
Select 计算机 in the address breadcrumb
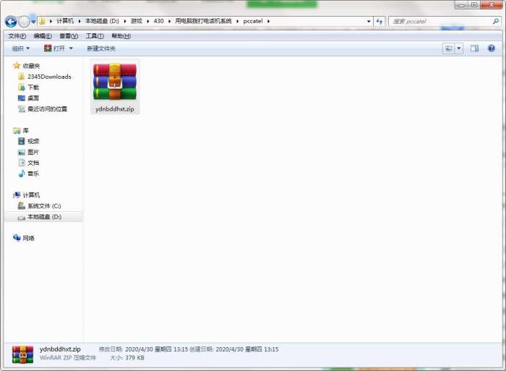(x=65, y=21)
